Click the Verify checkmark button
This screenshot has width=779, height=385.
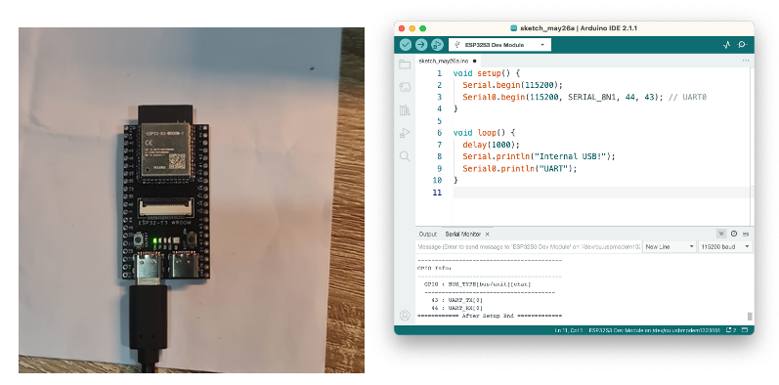pyautogui.click(x=406, y=45)
